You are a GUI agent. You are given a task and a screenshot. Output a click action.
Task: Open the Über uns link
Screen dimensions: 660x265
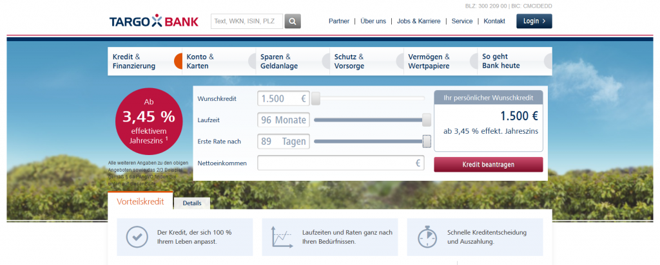[x=373, y=21]
